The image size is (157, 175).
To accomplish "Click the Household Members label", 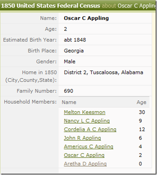I will 30,102.
